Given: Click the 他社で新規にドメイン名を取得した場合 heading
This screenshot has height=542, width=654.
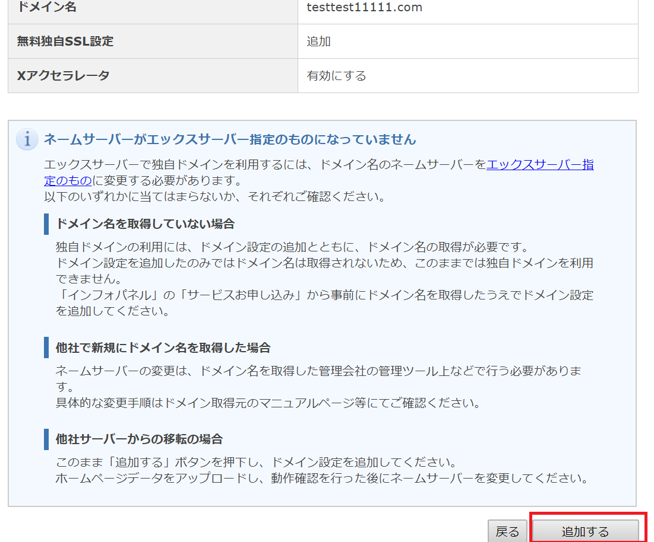Looking at the screenshot, I should pyautogui.click(x=163, y=347).
